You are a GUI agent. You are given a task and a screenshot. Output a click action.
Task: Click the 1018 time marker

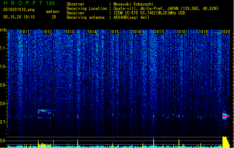point(181,31)
